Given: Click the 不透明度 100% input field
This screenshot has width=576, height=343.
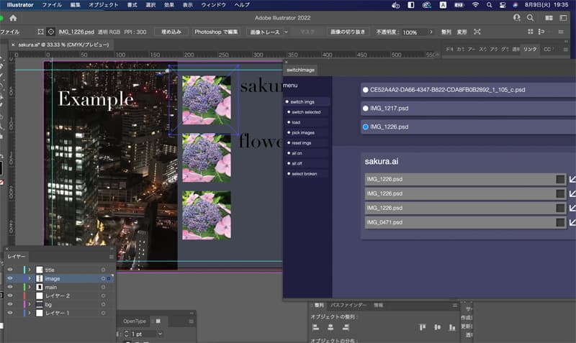Looking at the screenshot, I should 414,32.
